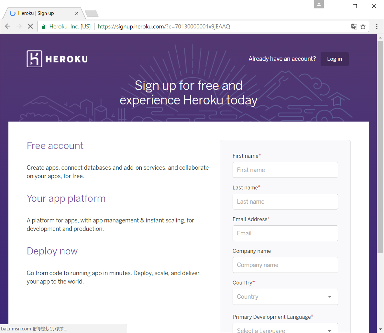This screenshot has width=384, height=333.
Task: Click the green padlock security icon
Action: (x=44, y=27)
